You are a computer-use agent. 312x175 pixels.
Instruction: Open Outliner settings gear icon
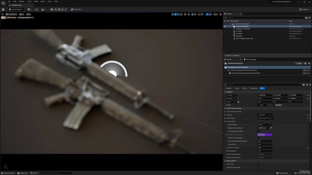tap(309, 17)
